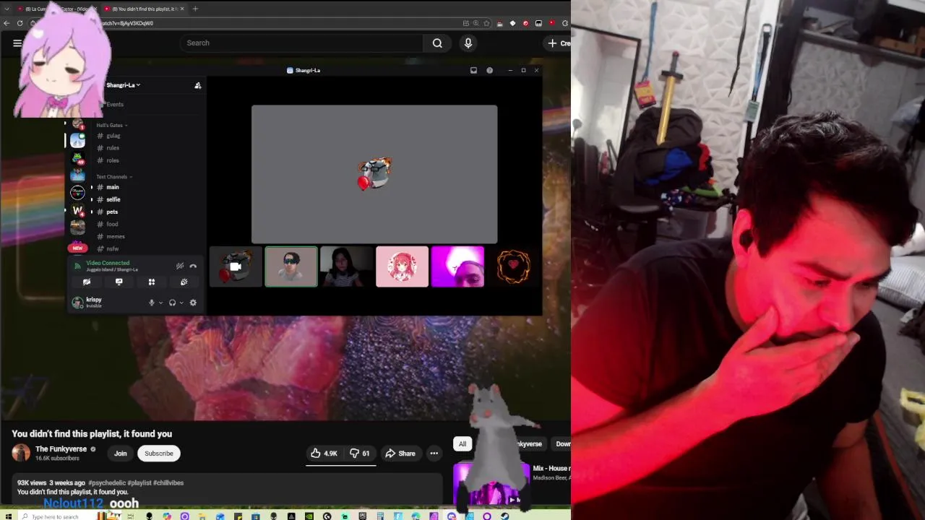Open Steam from the taskbar
The height and width of the screenshot is (520, 925).
(x=504, y=516)
